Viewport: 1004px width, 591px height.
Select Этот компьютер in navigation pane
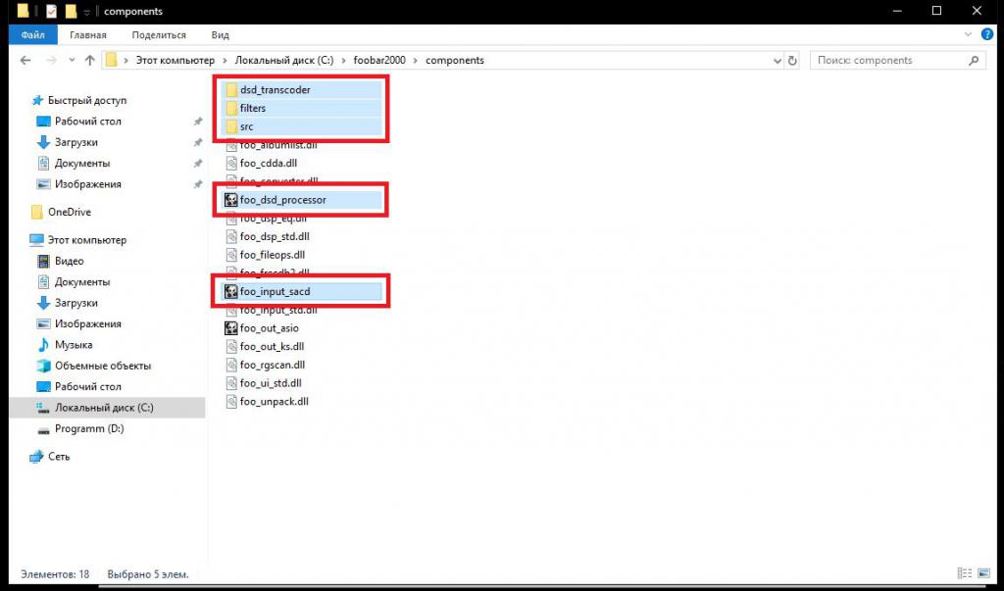pyautogui.click(x=87, y=240)
